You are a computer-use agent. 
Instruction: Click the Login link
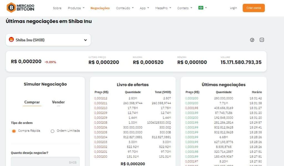coord(233,8)
